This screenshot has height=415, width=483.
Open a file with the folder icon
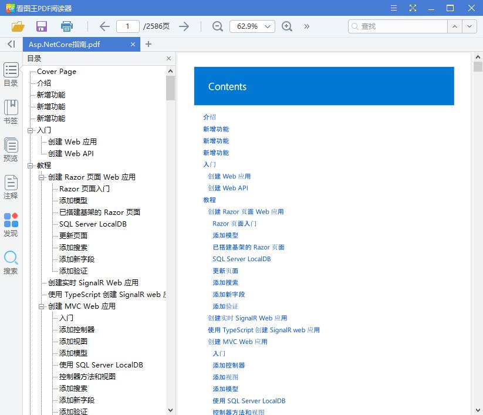point(18,26)
